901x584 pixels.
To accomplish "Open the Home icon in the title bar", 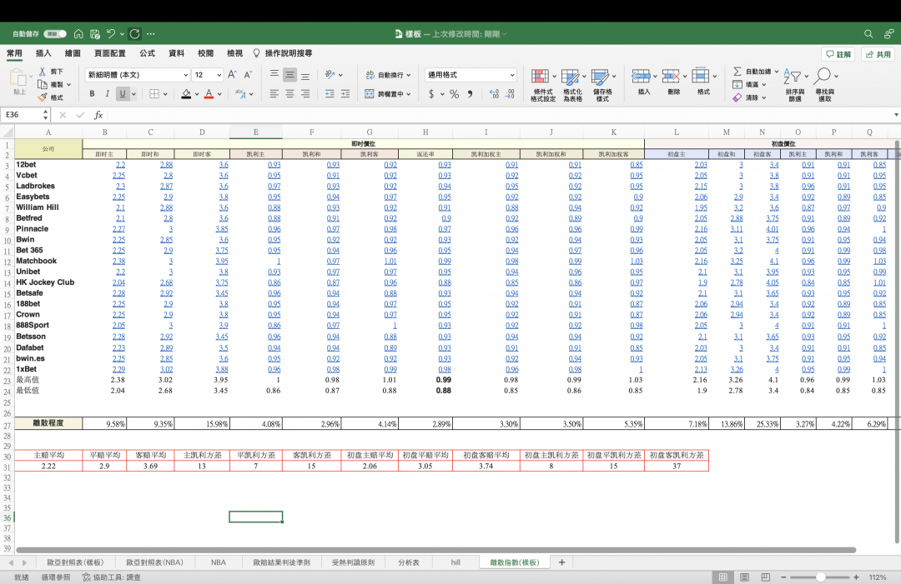I will tap(78, 34).
